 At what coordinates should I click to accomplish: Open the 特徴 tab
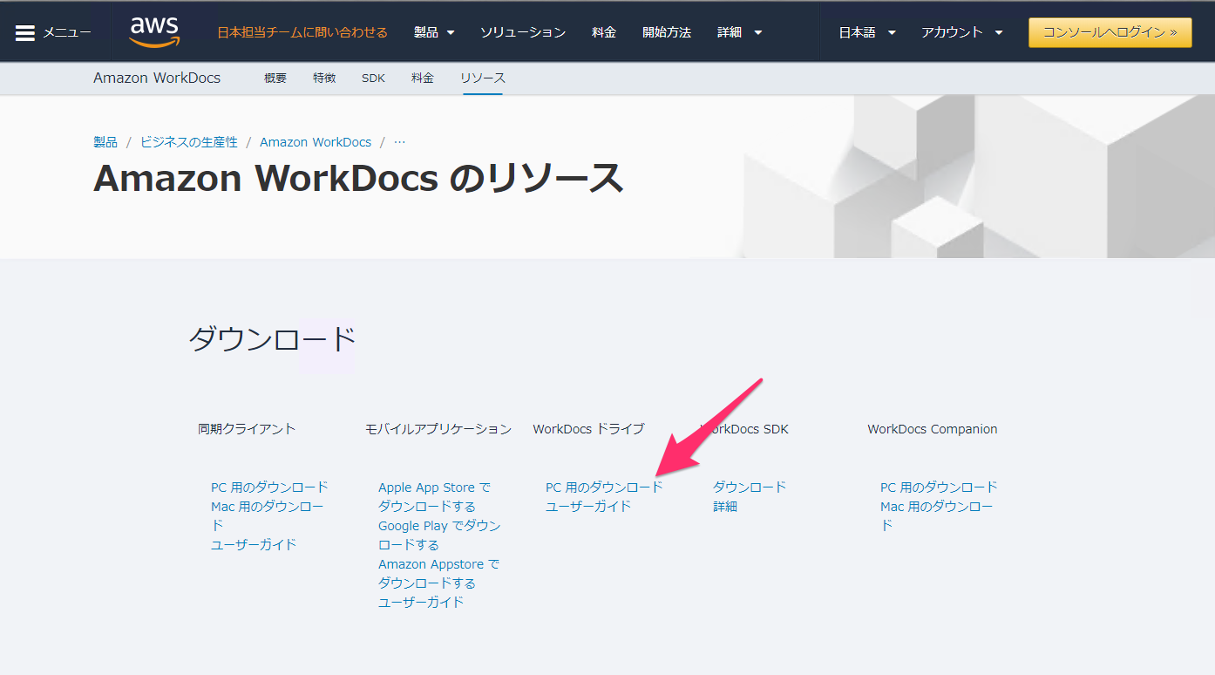(324, 77)
